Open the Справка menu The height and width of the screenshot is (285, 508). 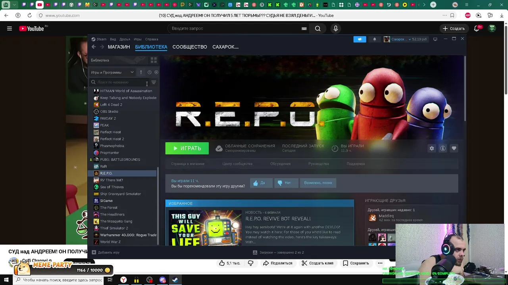tap(152, 39)
